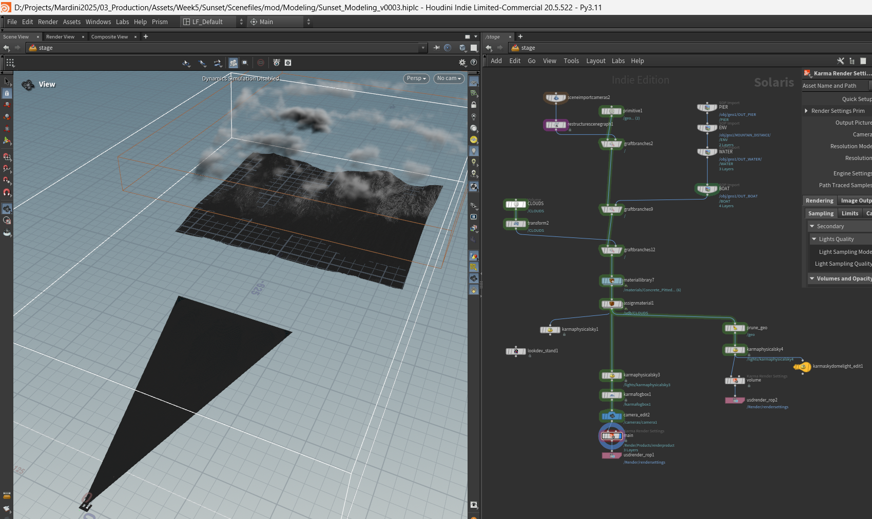
Task: Select the karmaskydomelight_edit1 light node
Action: coord(802,367)
